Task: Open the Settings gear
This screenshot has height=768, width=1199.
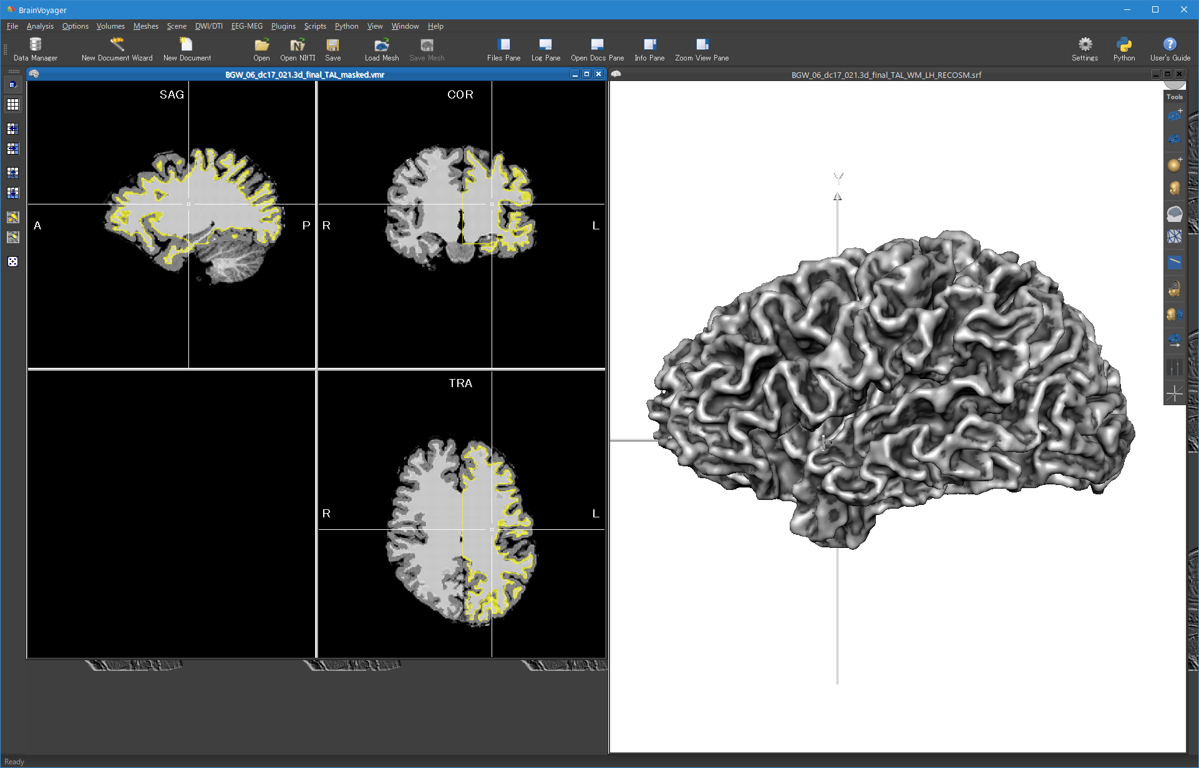Action: [1085, 49]
